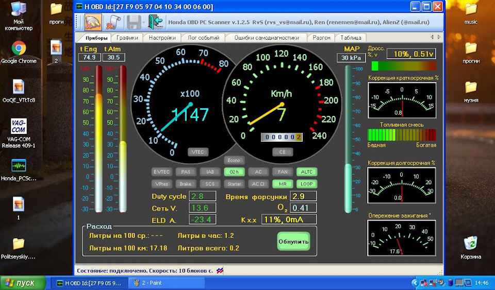495x290 pixels.
Task: Click the MAP vertical pressure gauge bar
Action: [348, 139]
